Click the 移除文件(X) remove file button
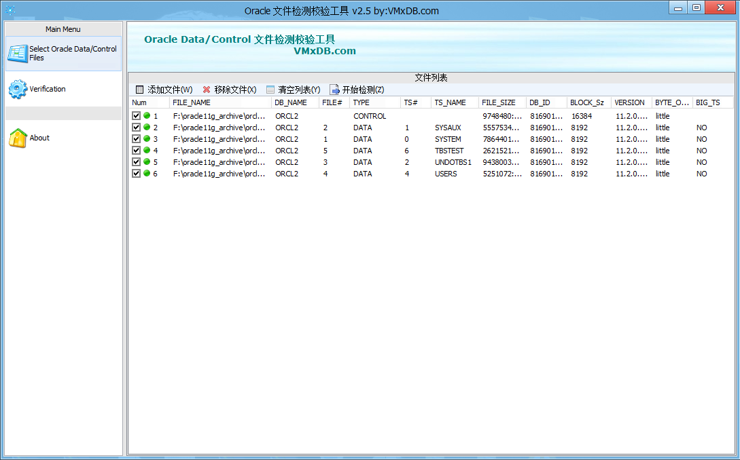The height and width of the screenshot is (460, 740). click(x=235, y=90)
